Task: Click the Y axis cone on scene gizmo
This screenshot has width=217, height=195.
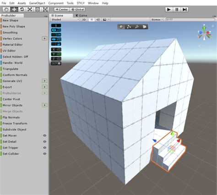Action: click(204, 28)
